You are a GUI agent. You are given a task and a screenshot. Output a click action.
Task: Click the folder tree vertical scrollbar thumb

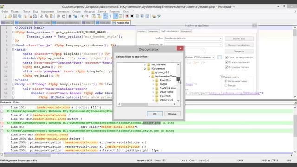coord(178,79)
